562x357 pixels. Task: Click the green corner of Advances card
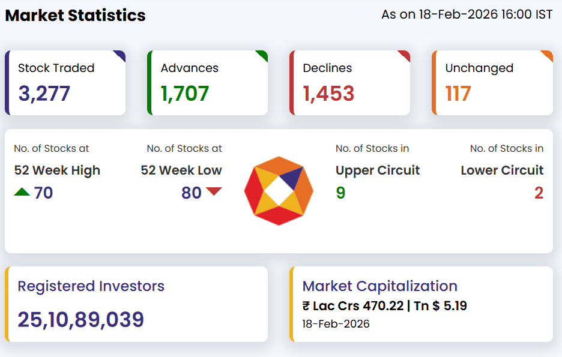click(262, 55)
